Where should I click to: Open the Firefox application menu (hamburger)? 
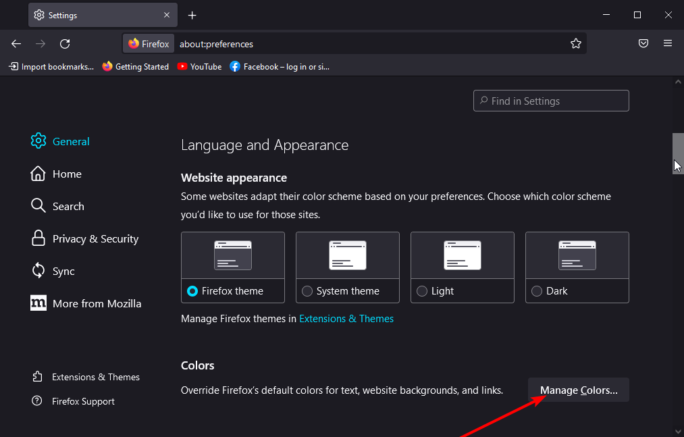coord(668,43)
